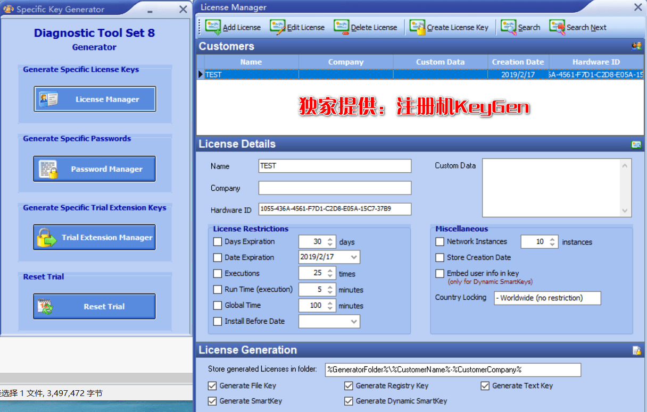
Task: Click the Customers panel header icon
Action: click(x=636, y=46)
